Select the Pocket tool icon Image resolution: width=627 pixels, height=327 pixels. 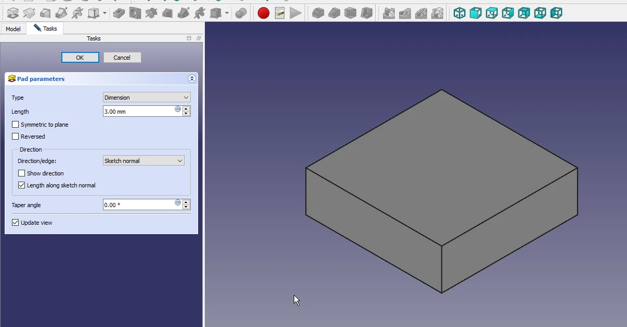pyautogui.click(x=119, y=13)
